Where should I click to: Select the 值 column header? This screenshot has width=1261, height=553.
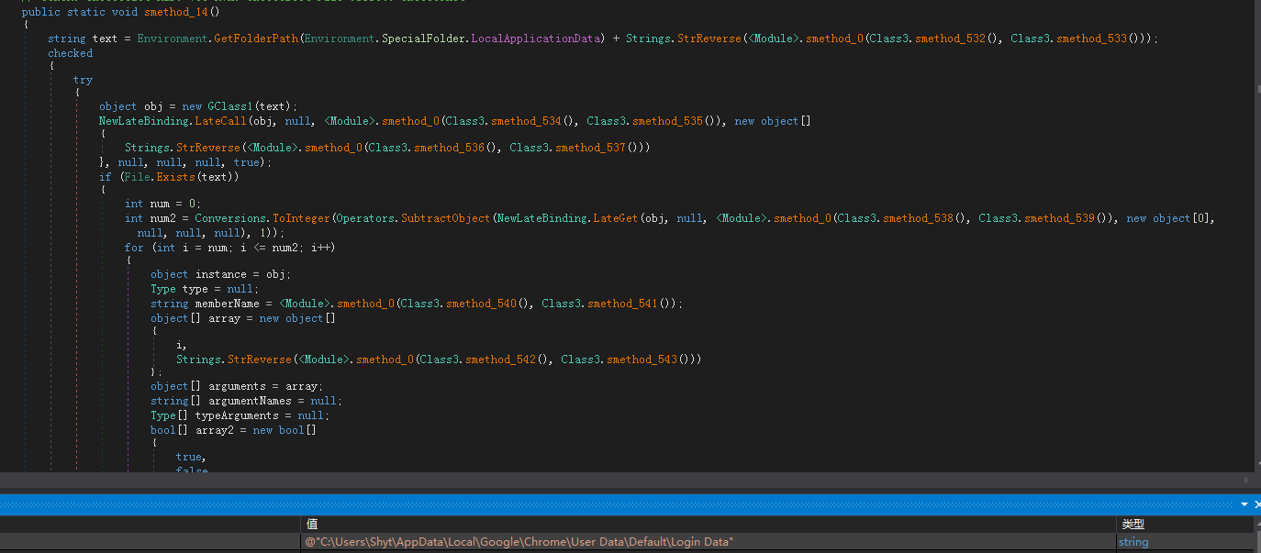(708, 524)
